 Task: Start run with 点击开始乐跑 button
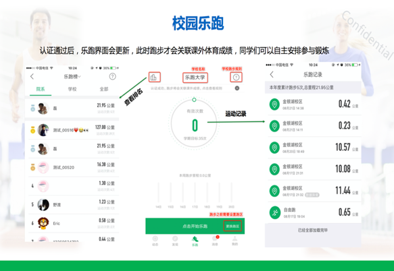(x=195, y=226)
